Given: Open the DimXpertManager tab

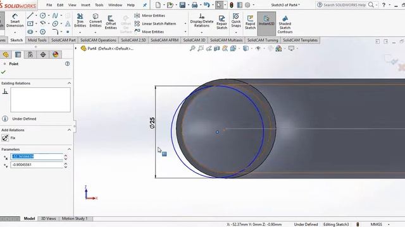Looking at the screenshot, I should (x=43, y=54).
